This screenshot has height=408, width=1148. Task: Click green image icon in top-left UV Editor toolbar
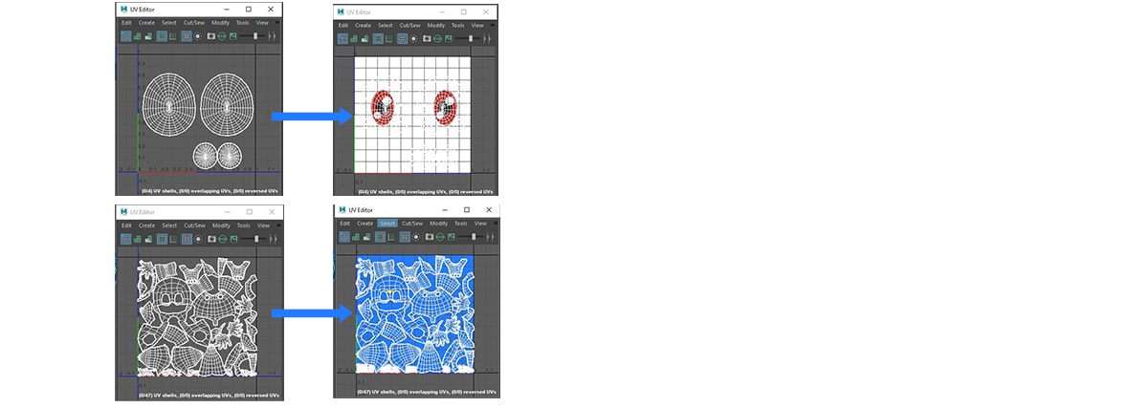[233, 36]
